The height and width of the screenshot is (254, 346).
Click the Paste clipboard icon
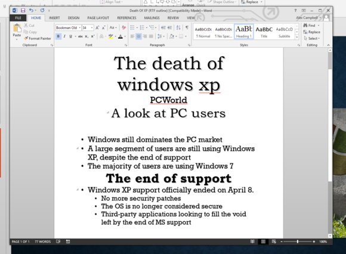(x=17, y=29)
